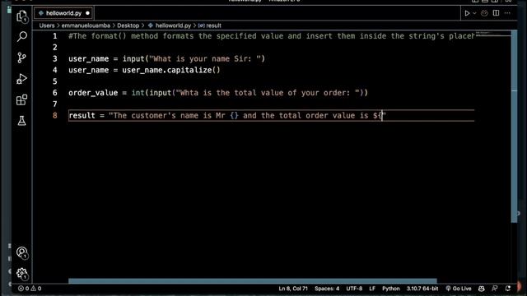Open the Testing flask view

22,121
